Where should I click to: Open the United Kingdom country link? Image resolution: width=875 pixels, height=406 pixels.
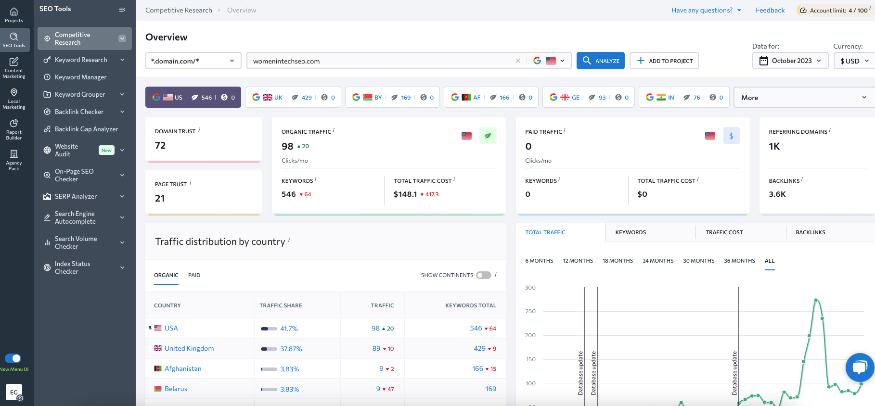click(189, 348)
